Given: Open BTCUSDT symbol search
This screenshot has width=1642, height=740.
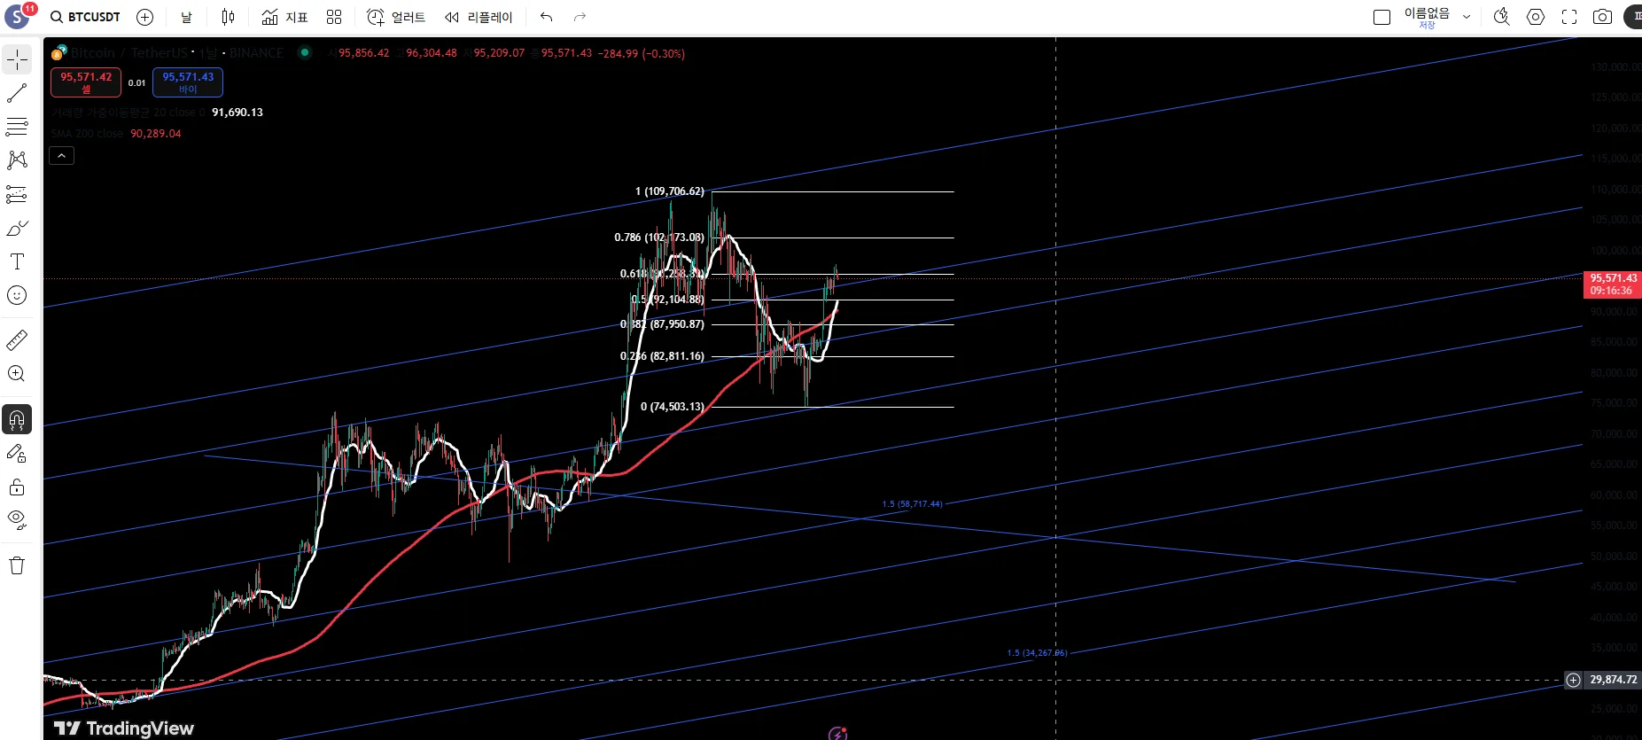Looking at the screenshot, I should [x=85, y=17].
